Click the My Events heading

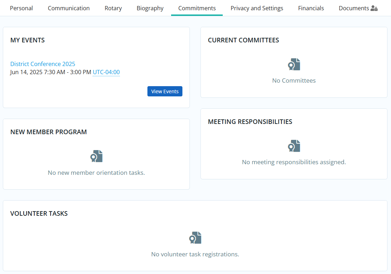point(28,40)
